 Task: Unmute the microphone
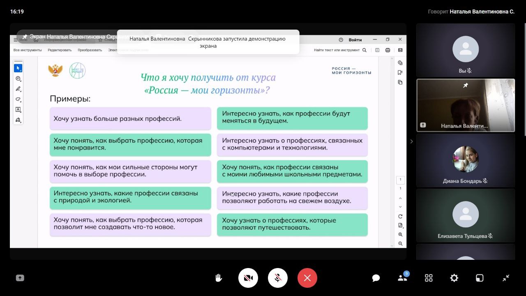click(278, 278)
